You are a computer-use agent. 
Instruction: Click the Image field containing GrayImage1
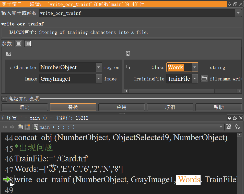click(x=67, y=79)
